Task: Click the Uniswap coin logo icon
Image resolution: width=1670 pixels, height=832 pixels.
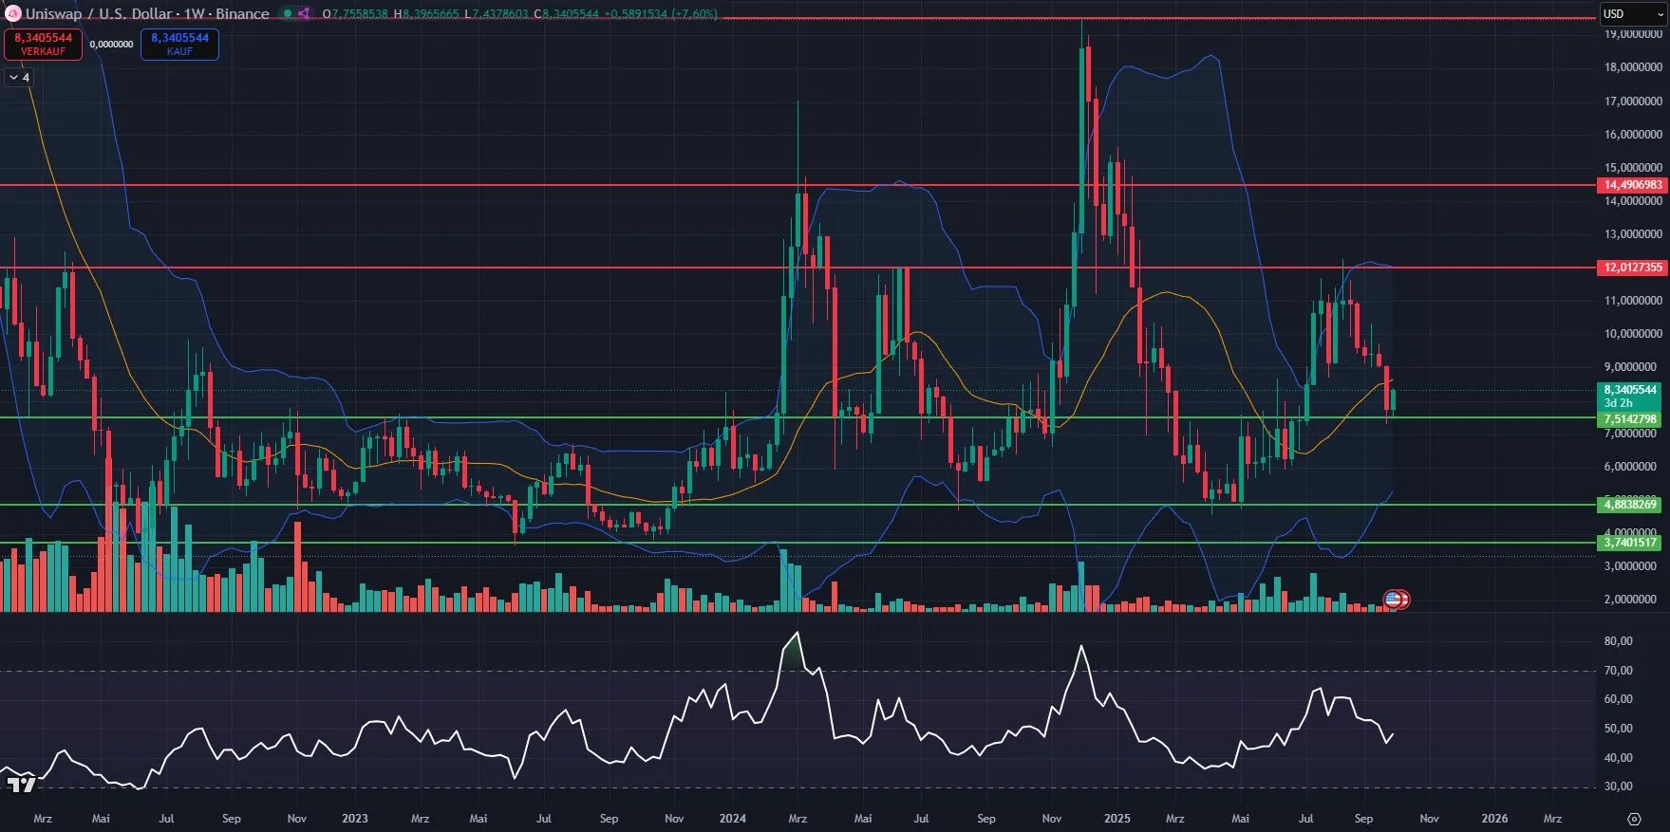Action: pos(13,13)
